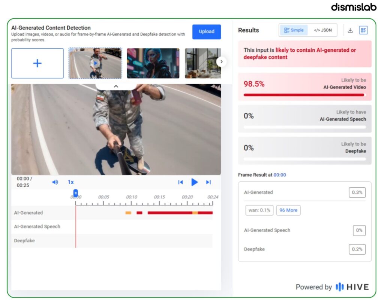Click the 0% AI-Generated Speech result card
Screen dimensions: 384x306
pyautogui.click(x=304, y=119)
